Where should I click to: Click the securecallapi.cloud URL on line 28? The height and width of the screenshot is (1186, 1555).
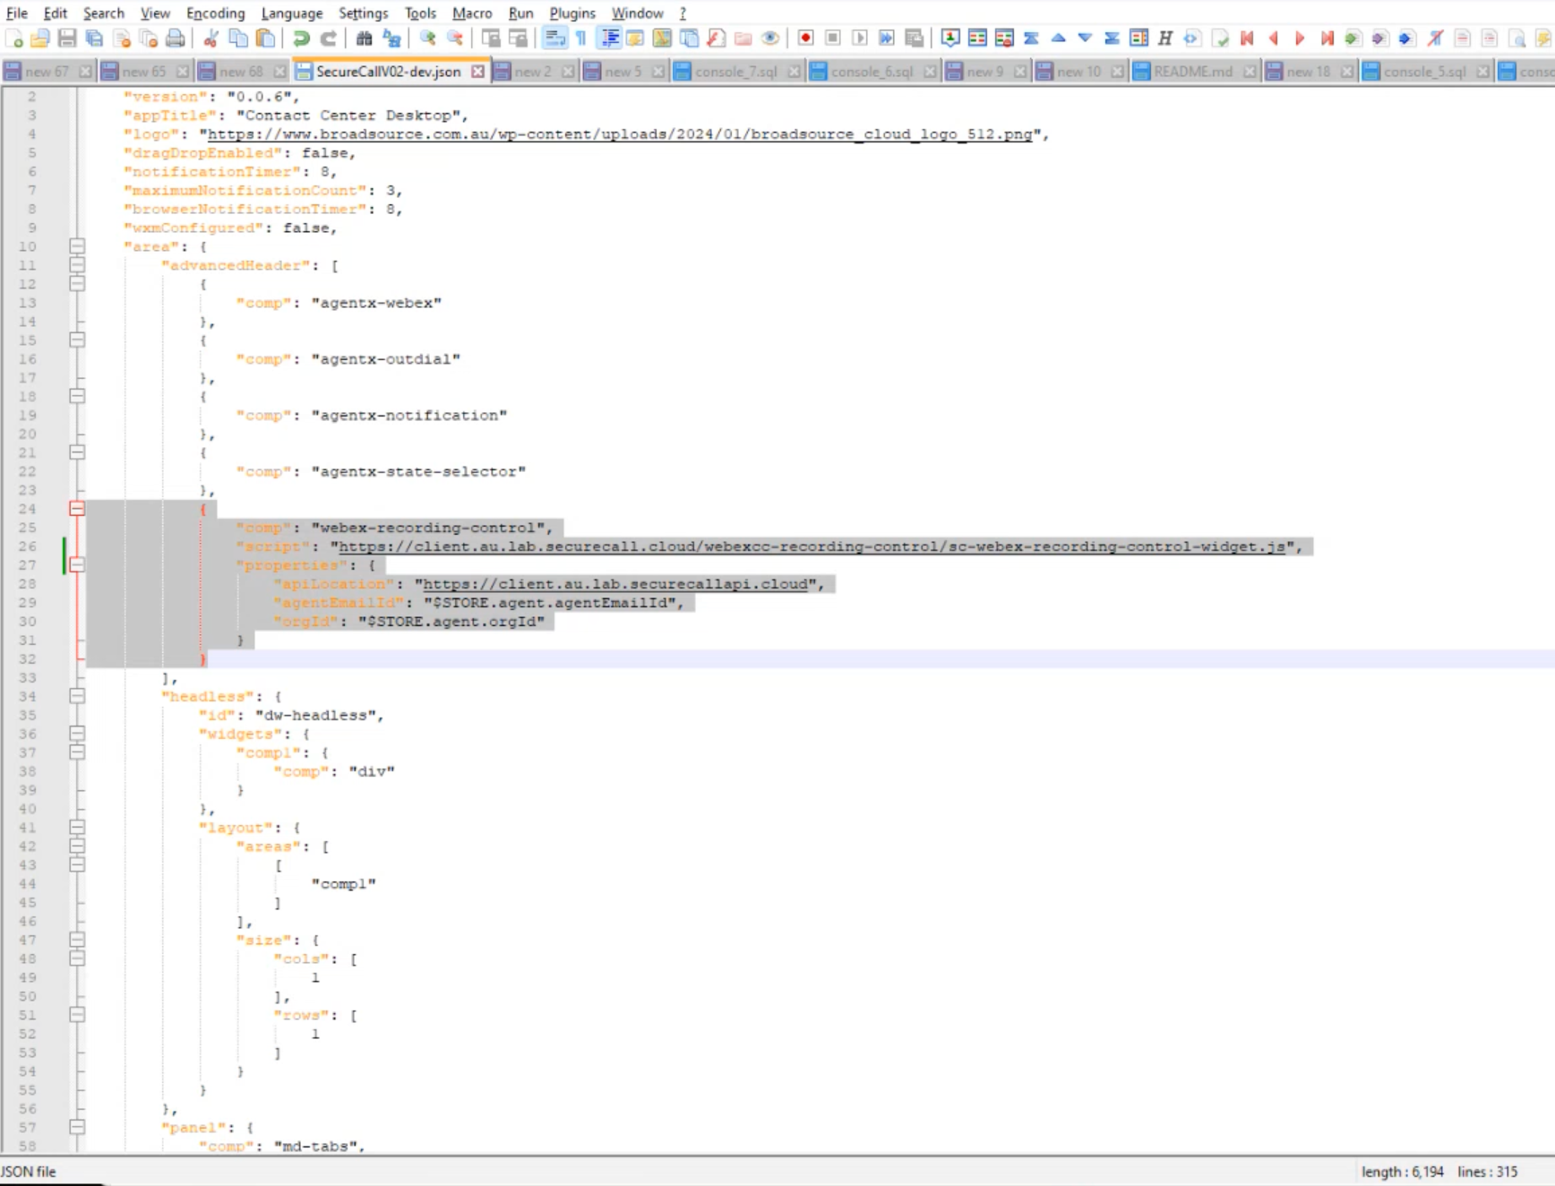[614, 584]
